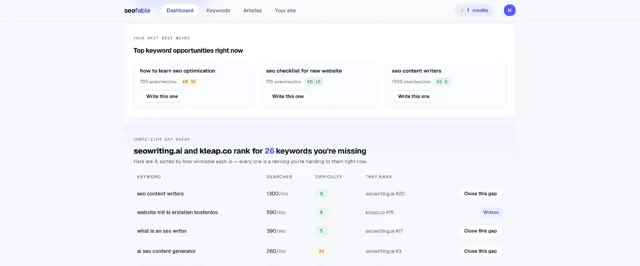Click '170 searches/mo' text
The image size is (640, 266).
(x=284, y=82)
